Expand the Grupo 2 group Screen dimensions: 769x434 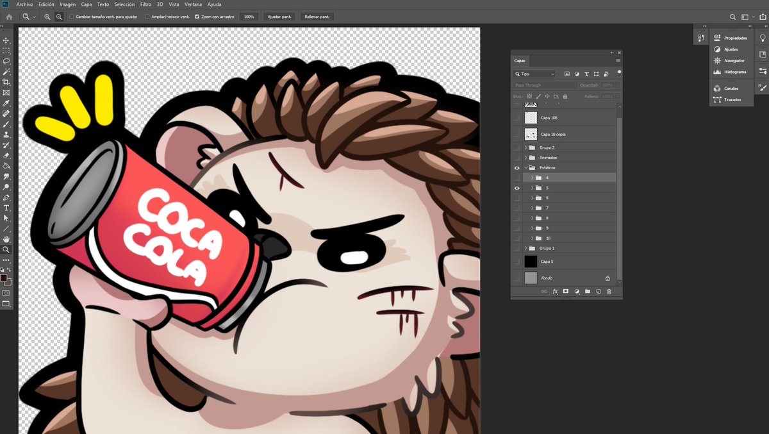526,147
